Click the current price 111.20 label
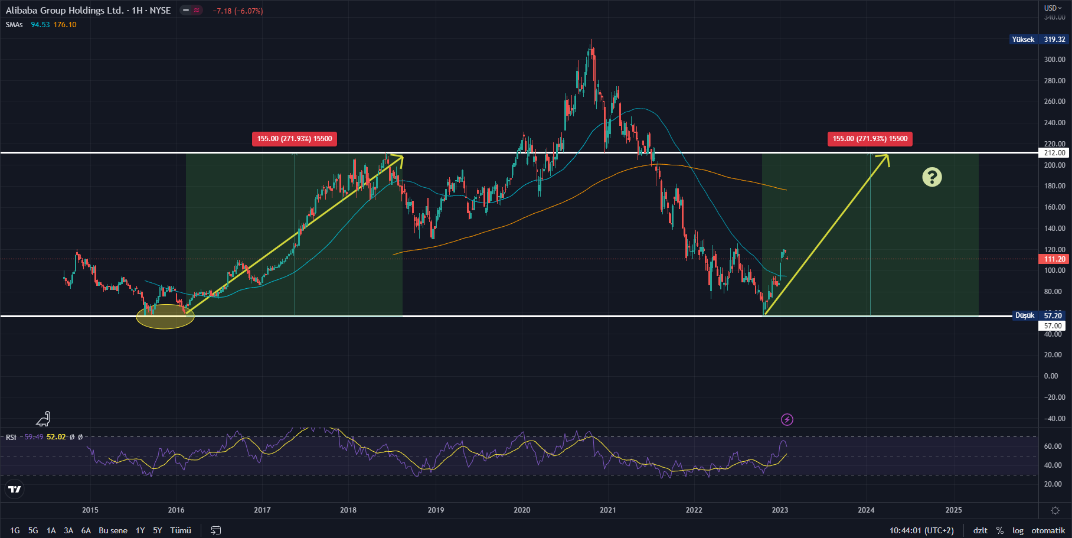The width and height of the screenshot is (1072, 538). point(1054,259)
